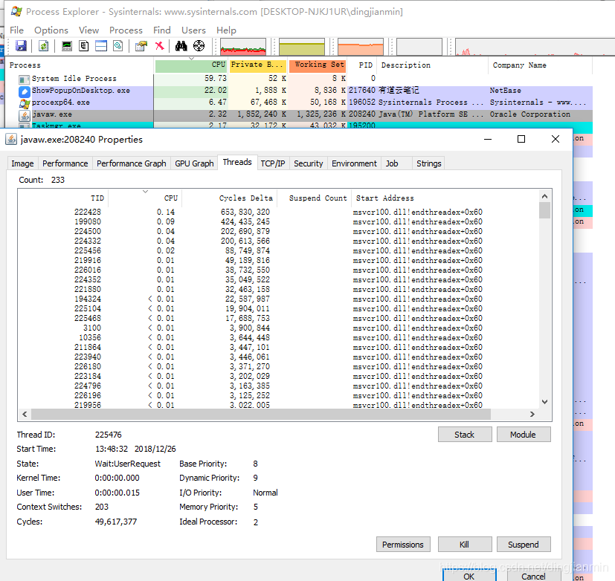The height and width of the screenshot is (581, 615).
Task: Toggle the process tree view toolbar icon
Action: pyautogui.click(x=84, y=46)
